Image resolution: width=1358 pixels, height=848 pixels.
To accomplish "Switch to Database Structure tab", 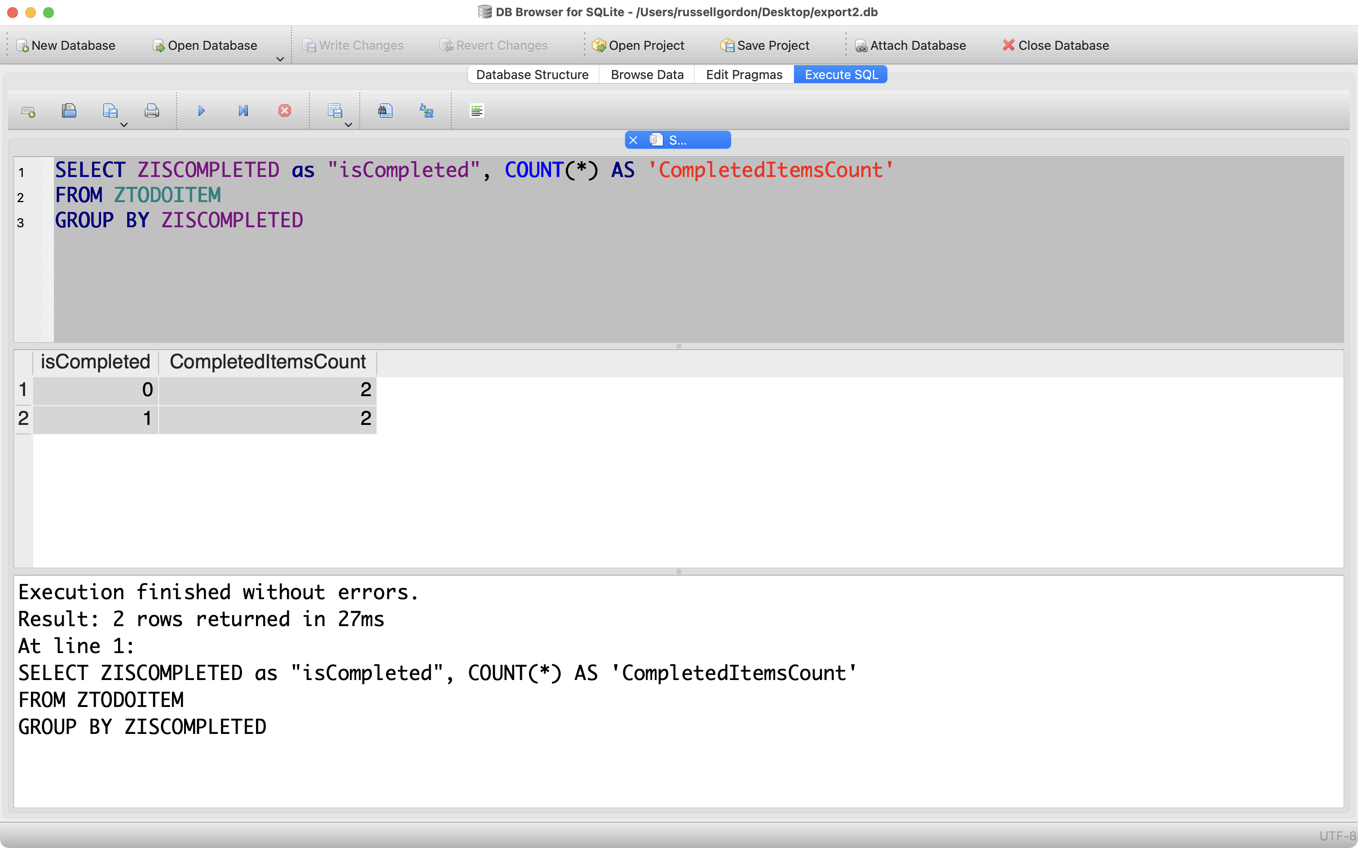I will pyautogui.click(x=532, y=75).
